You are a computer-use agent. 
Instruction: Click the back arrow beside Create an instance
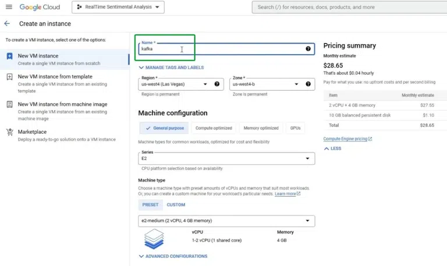[7, 24]
